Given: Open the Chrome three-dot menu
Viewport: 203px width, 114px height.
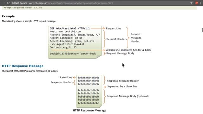Looking at the screenshot, I should [x=200, y=3].
